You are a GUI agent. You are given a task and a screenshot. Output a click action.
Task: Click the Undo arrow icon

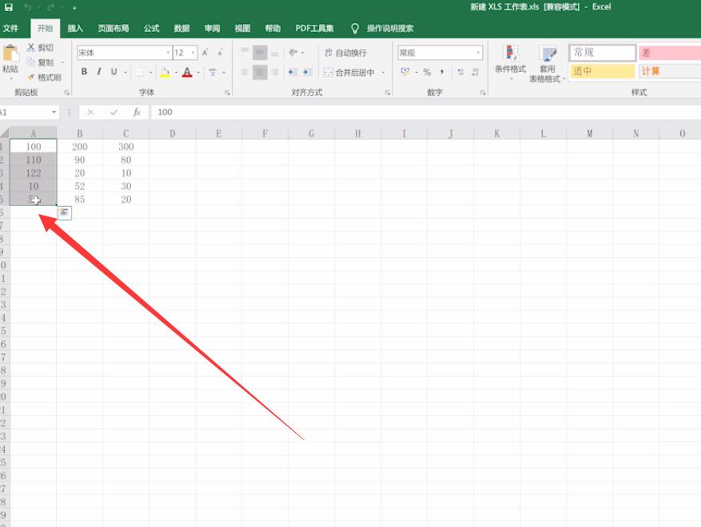click(28, 7)
